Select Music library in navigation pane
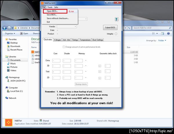Viewport: 174px width, 134px height. click(13, 64)
